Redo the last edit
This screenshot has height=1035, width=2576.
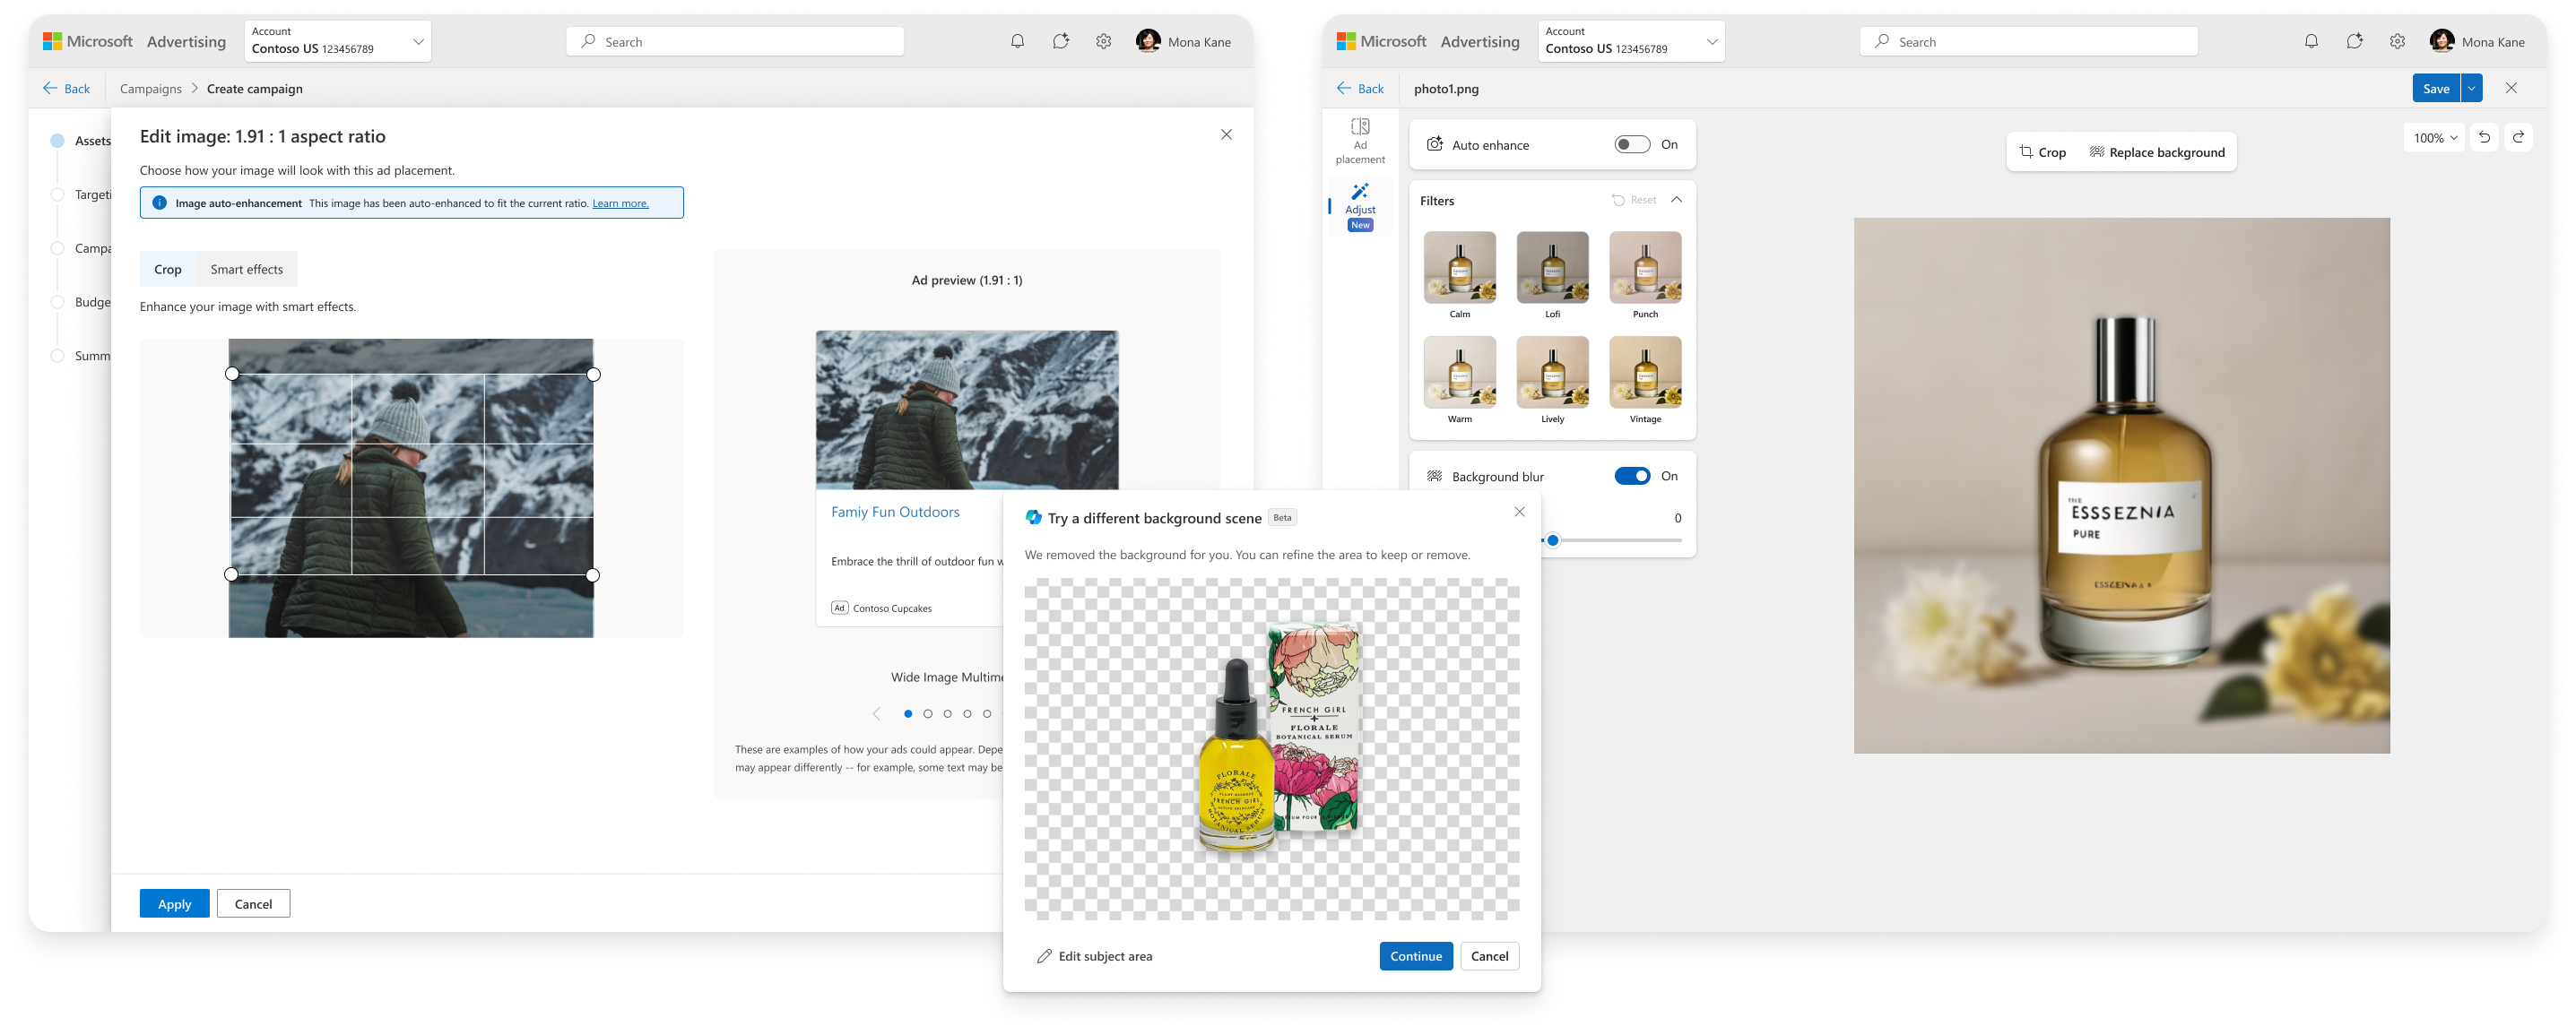pos(2518,138)
